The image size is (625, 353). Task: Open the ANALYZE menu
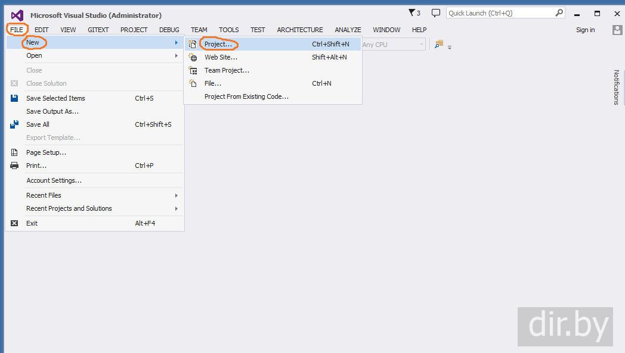pos(348,30)
